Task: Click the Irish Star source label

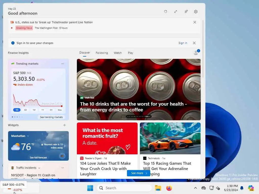Action: pos(90,98)
